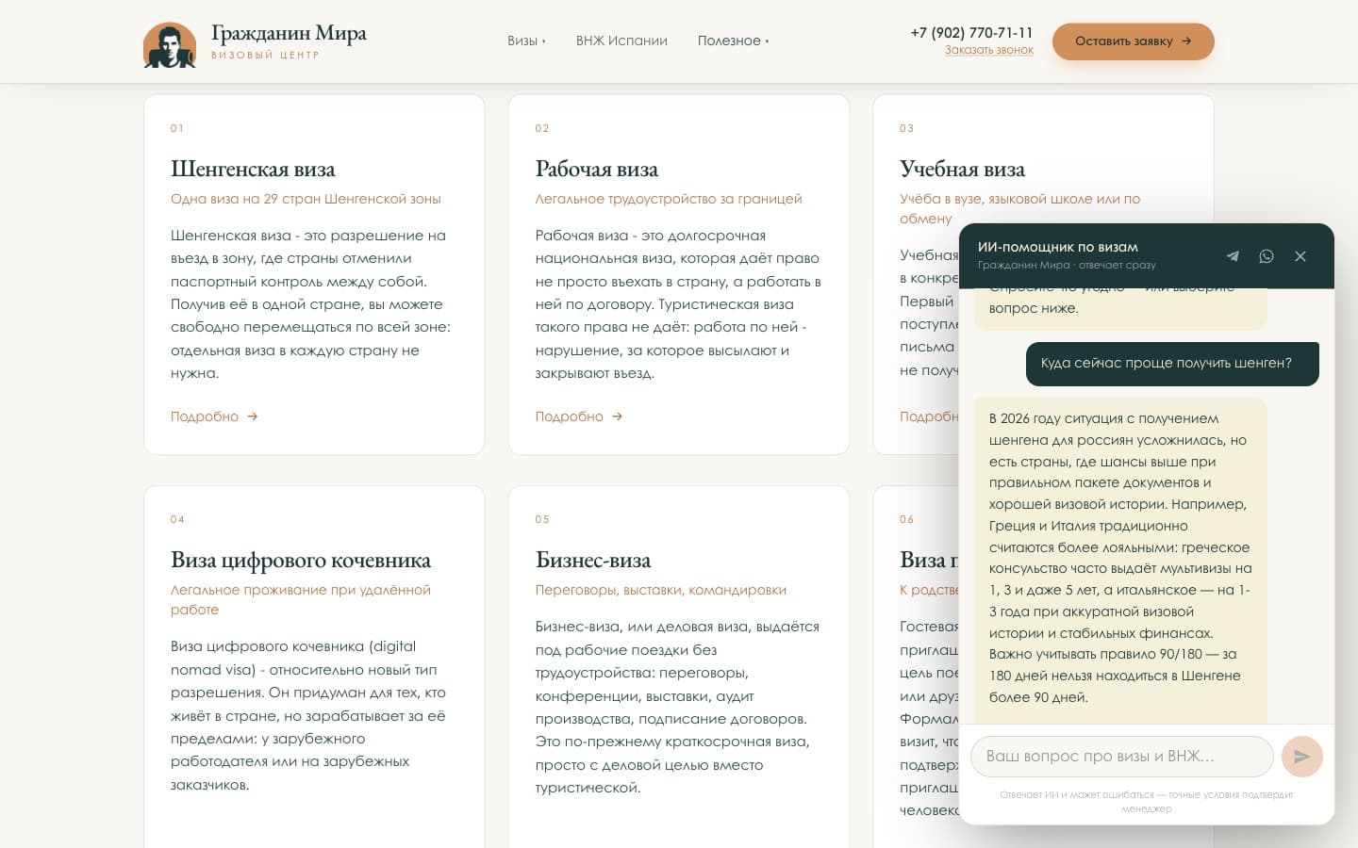Open Telegram from chat header icon
Screen dimensions: 1358x848
[1233, 256]
